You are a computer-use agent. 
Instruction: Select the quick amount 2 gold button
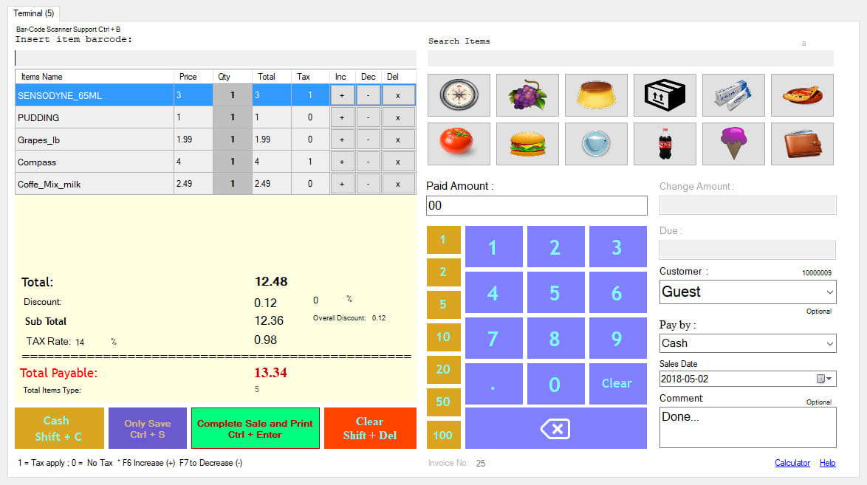click(443, 272)
